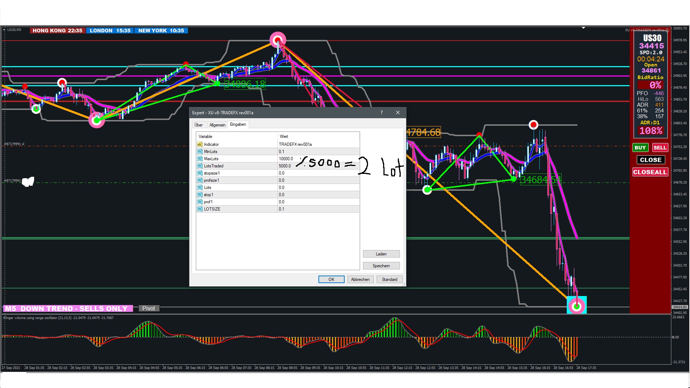The width and height of the screenshot is (690, 388).
Task: Click the Abbrechen button
Action: pyautogui.click(x=360, y=280)
